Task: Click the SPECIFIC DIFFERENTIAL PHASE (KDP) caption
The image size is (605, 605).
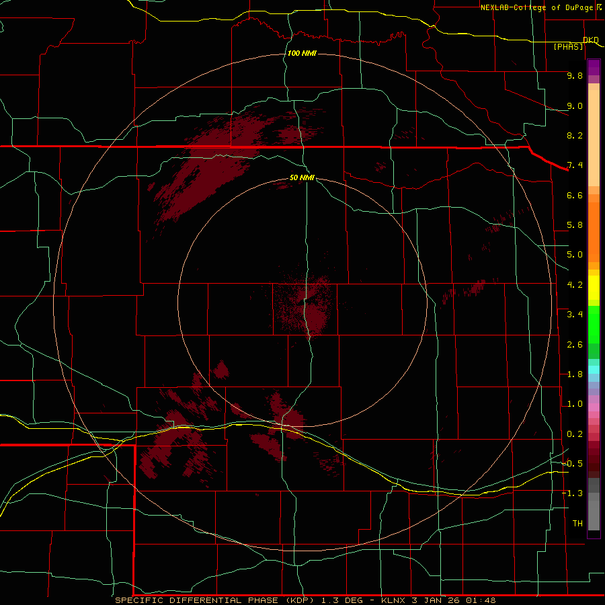Action: click(216, 600)
